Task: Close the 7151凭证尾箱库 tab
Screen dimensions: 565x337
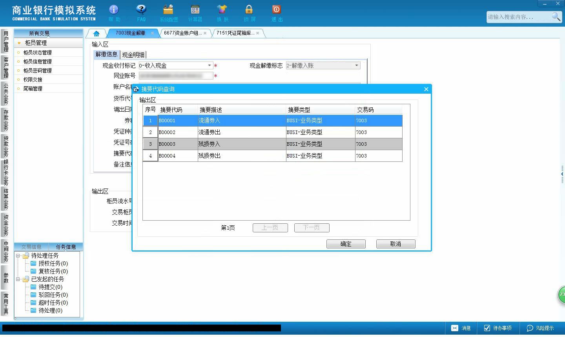Action: 257,33
